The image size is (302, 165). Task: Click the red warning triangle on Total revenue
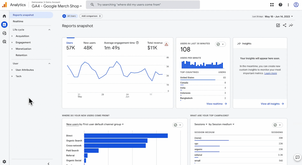click(166, 44)
